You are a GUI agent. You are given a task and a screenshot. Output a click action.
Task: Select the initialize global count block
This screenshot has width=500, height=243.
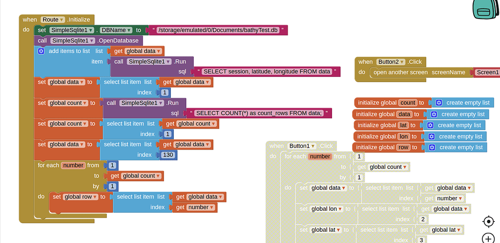point(392,103)
